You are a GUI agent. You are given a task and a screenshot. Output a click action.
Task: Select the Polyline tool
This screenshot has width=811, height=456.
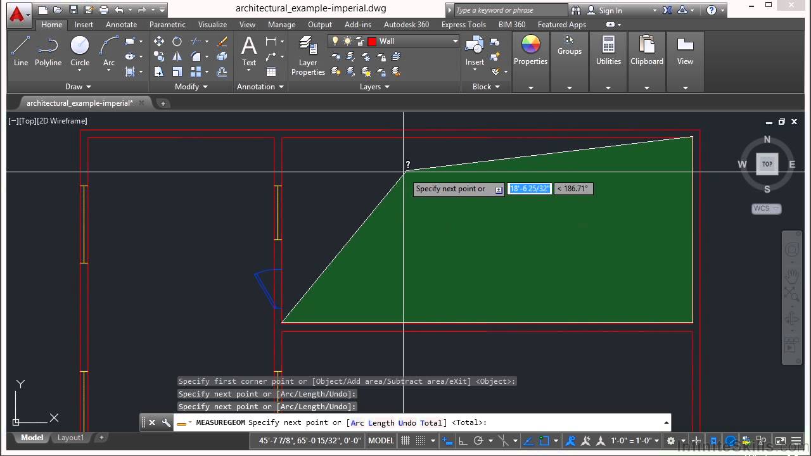pyautogui.click(x=48, y=51)
